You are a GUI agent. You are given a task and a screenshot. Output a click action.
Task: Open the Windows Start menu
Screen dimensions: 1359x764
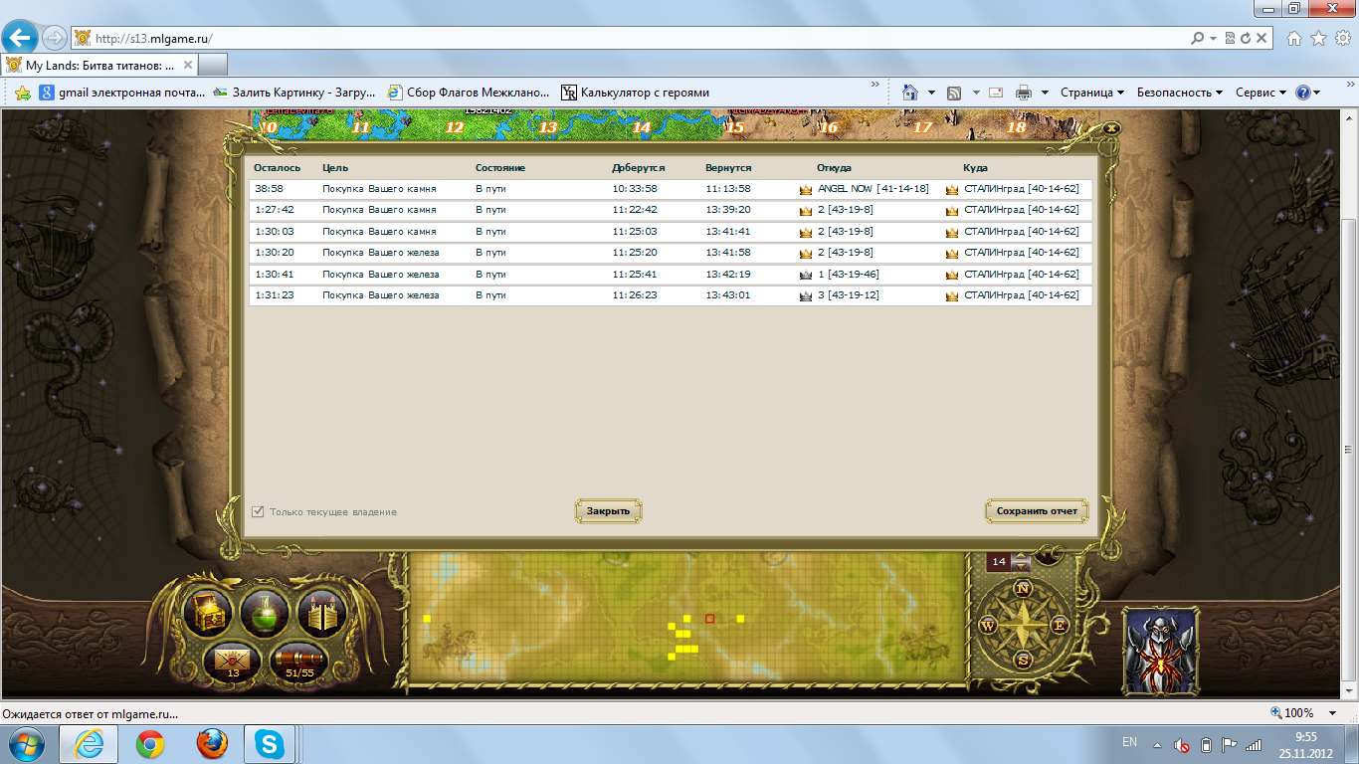pos(27,743)
